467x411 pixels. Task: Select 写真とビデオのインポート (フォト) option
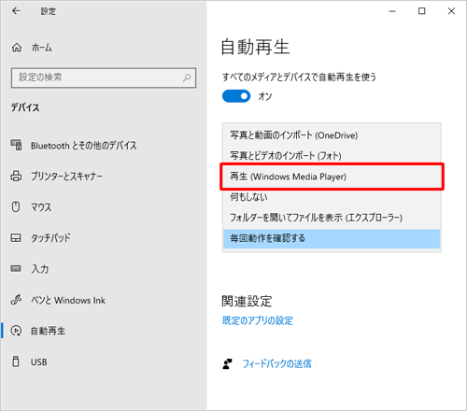[332, 156]
